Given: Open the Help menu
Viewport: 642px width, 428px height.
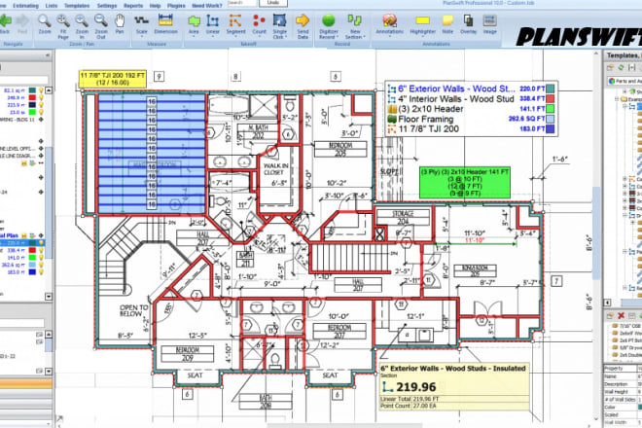Looking at the screenshot, I should pos(156,6).
